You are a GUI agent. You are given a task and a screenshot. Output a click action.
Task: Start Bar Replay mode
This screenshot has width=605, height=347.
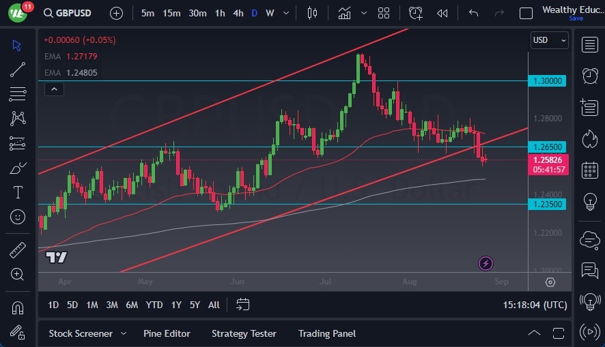coord(442,13)
